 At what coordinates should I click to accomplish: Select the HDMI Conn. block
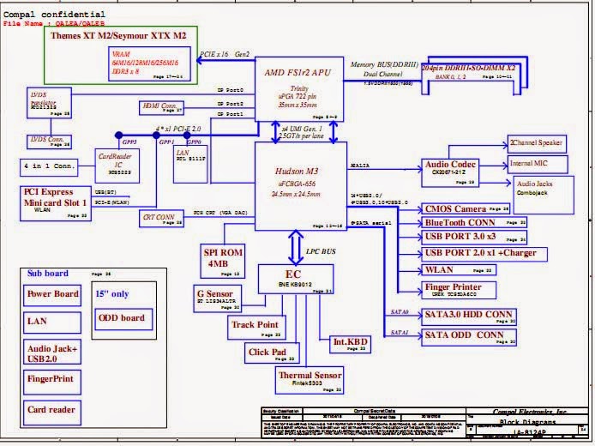coord(162,108)
